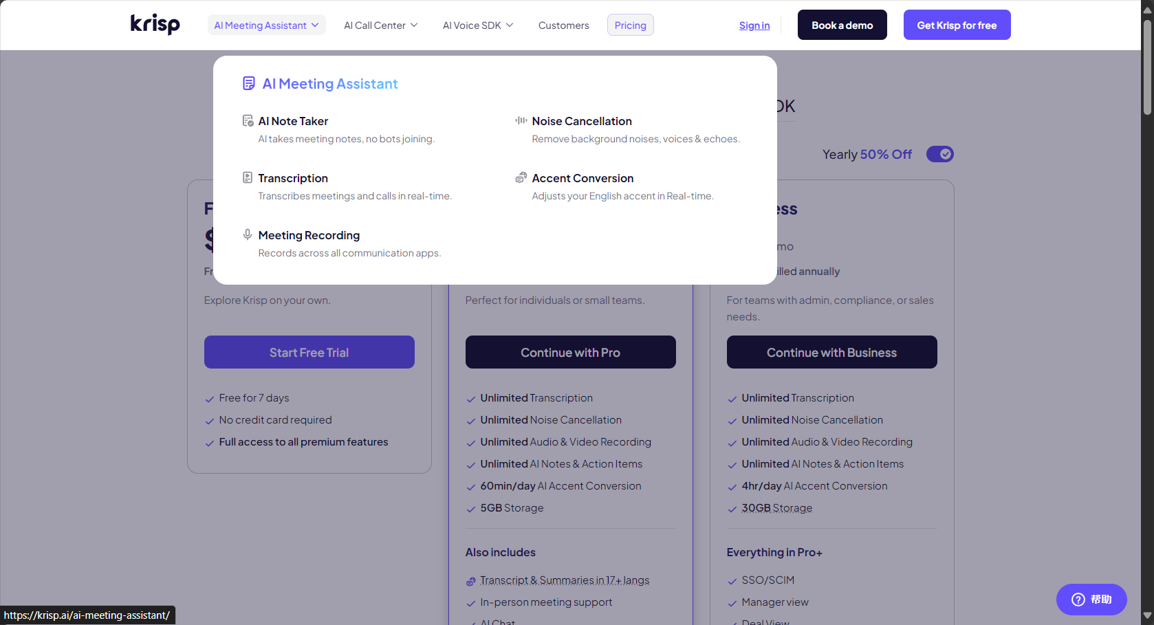Click the checkmark beside No credit card required
The image size is (1154, 625).
click(x=210, y=421)
